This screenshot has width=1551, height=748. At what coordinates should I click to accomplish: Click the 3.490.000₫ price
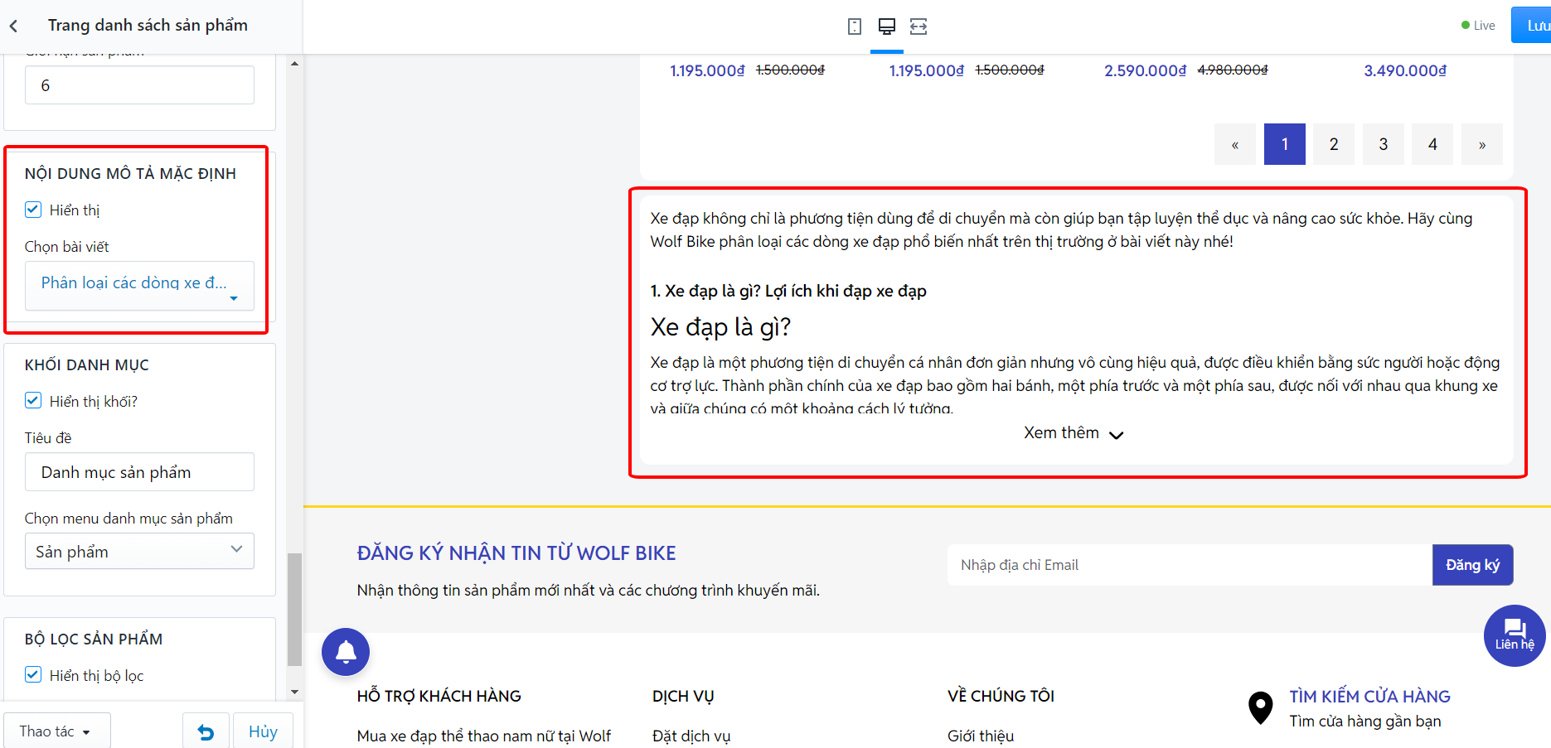coord(1405,70)
